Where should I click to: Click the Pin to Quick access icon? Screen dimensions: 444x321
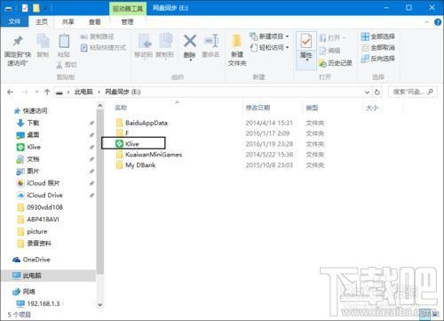click(18, 42)
